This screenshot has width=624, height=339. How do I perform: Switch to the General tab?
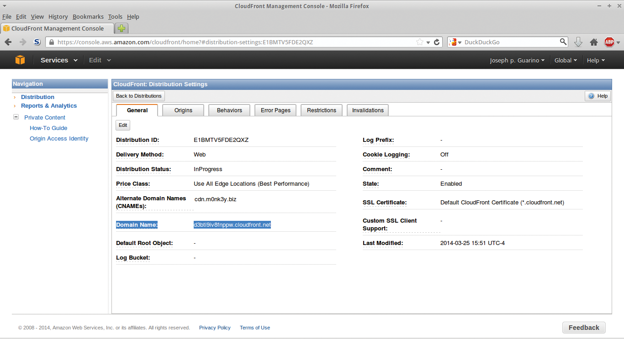(137, 110)
